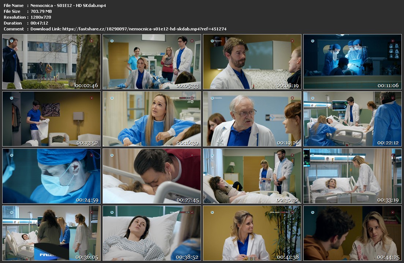The image size is (404, 263).
Task: Open the thumbnail timestamped 00:33:19
Action: (352, 176)
